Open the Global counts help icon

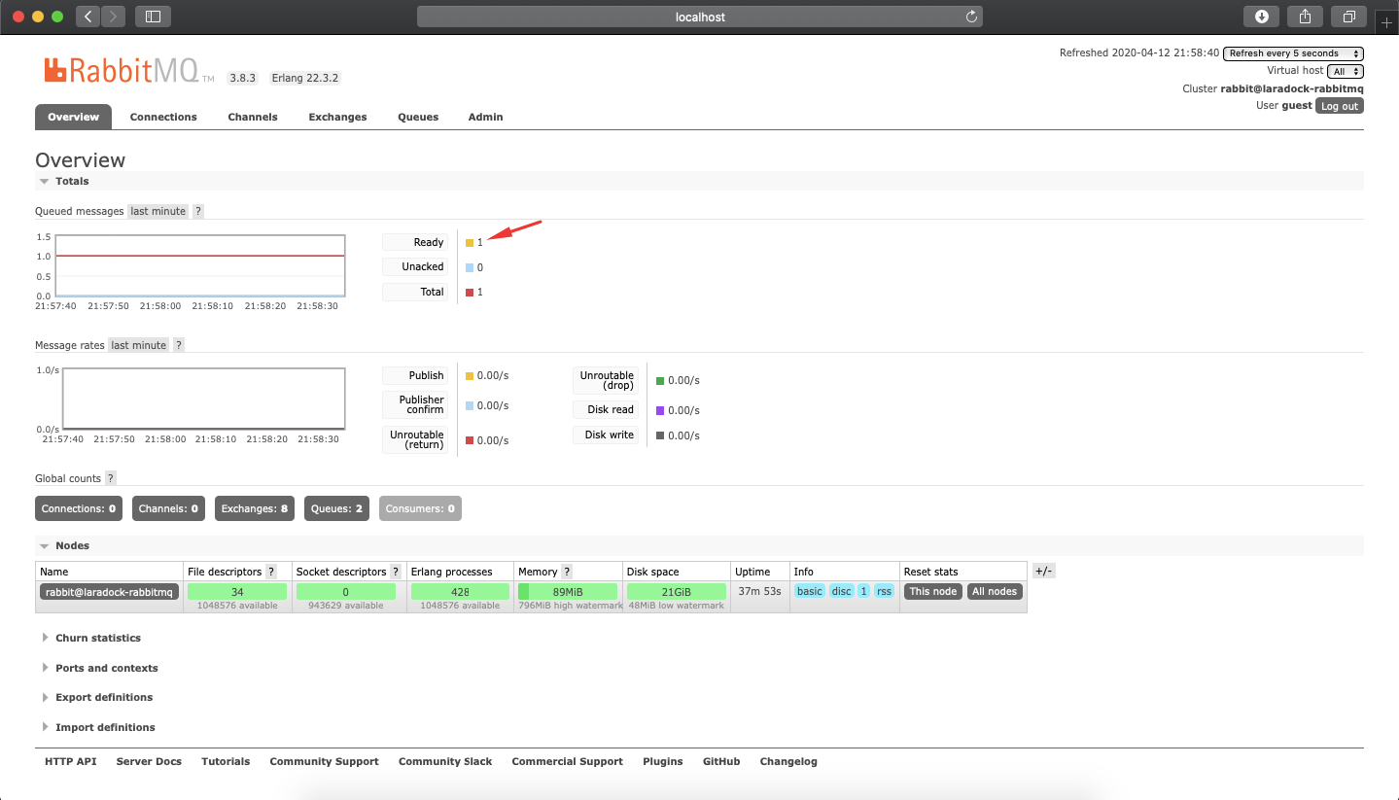tap(112, 477)
